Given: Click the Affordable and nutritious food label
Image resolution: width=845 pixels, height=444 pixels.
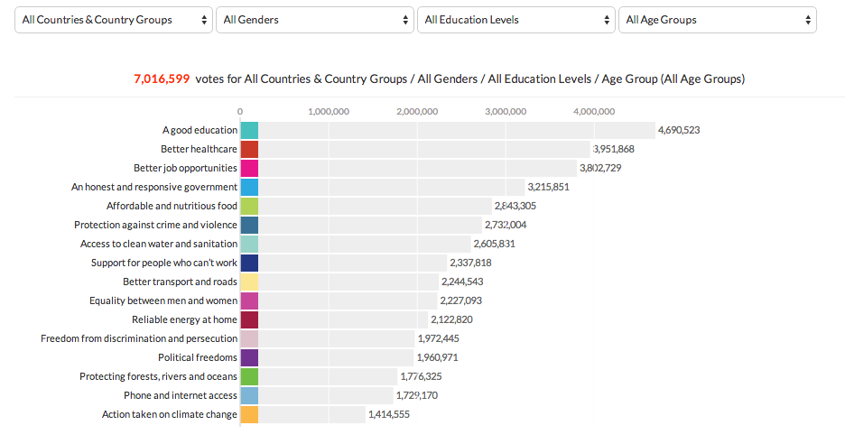Looking at the screenshot, I should 172,206.
